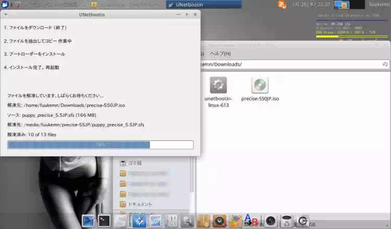The height and width of the screenshot is (229, 391).
Task: Click step 1 'ファイルをダウンロード (終了)' text
Action: (35, 28)
